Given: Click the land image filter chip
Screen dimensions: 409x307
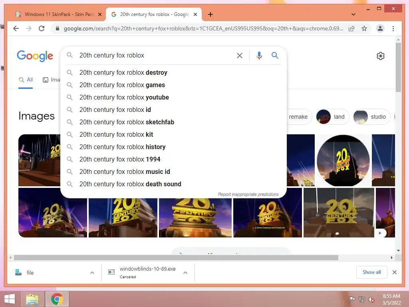Looking at the screenshot, I should [332, 117].
